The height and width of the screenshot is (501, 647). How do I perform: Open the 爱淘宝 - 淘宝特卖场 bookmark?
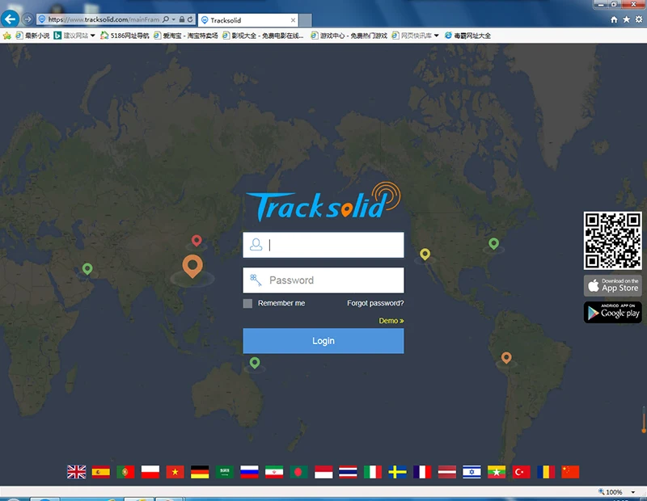[186, 36]
